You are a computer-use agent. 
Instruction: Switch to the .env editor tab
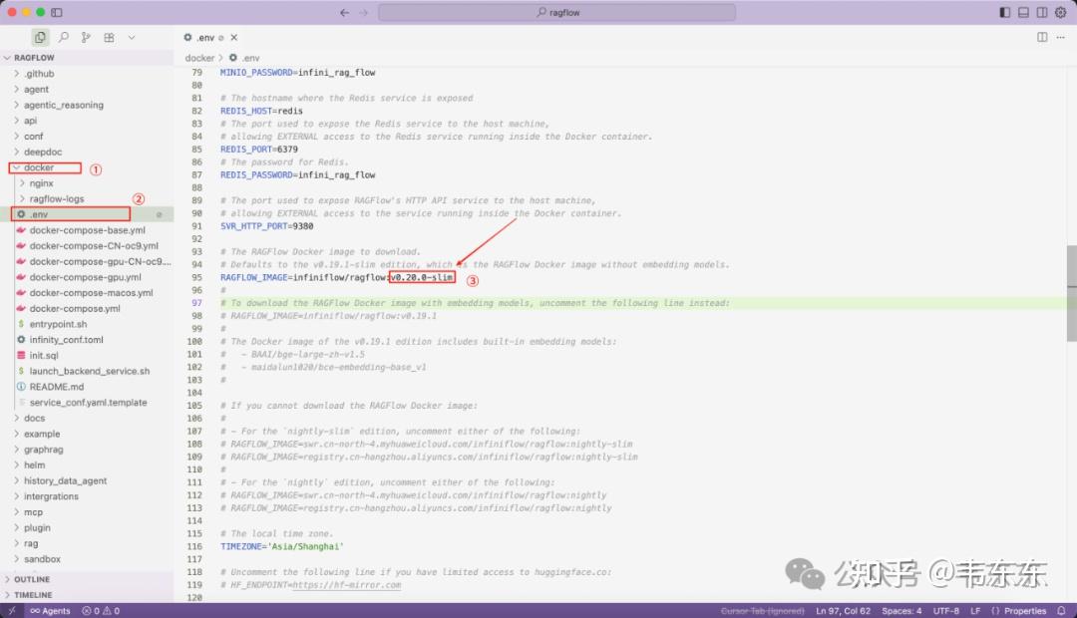(206, 36)
